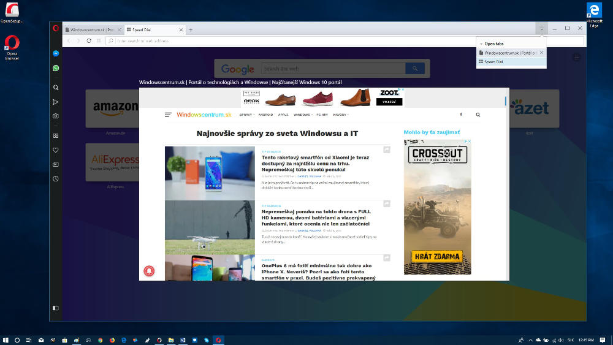Image resolution: width=613 pixels, height=345 pixels.
Task: Open the APPLE site menu item
Action: (283, 115)
